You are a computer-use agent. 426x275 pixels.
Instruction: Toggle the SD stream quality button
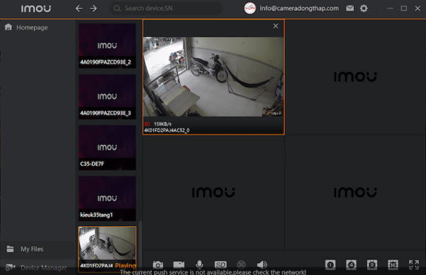(220, 265)
